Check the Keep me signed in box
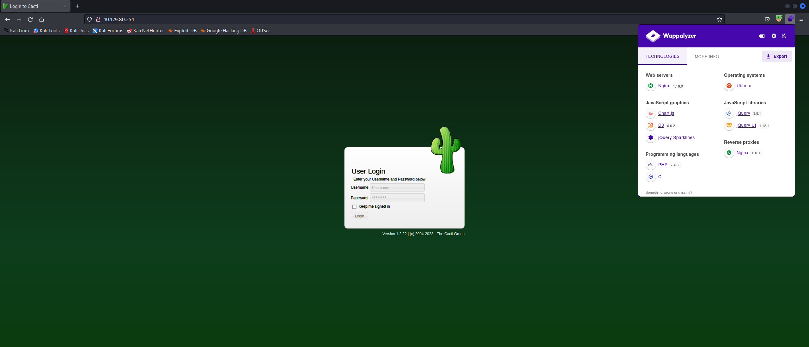Screen dimensions: 809x347 (354, 207)
